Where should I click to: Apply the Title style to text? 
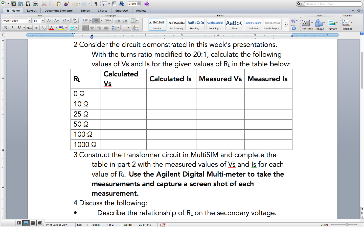click(234, 24)
